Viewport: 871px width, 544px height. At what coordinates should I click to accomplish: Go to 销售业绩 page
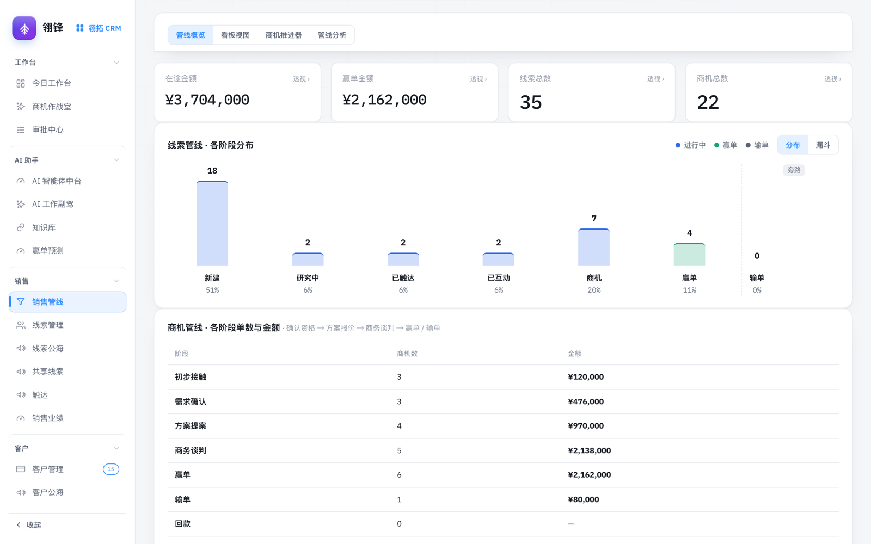pyautogui.click(x=68, y=418)
